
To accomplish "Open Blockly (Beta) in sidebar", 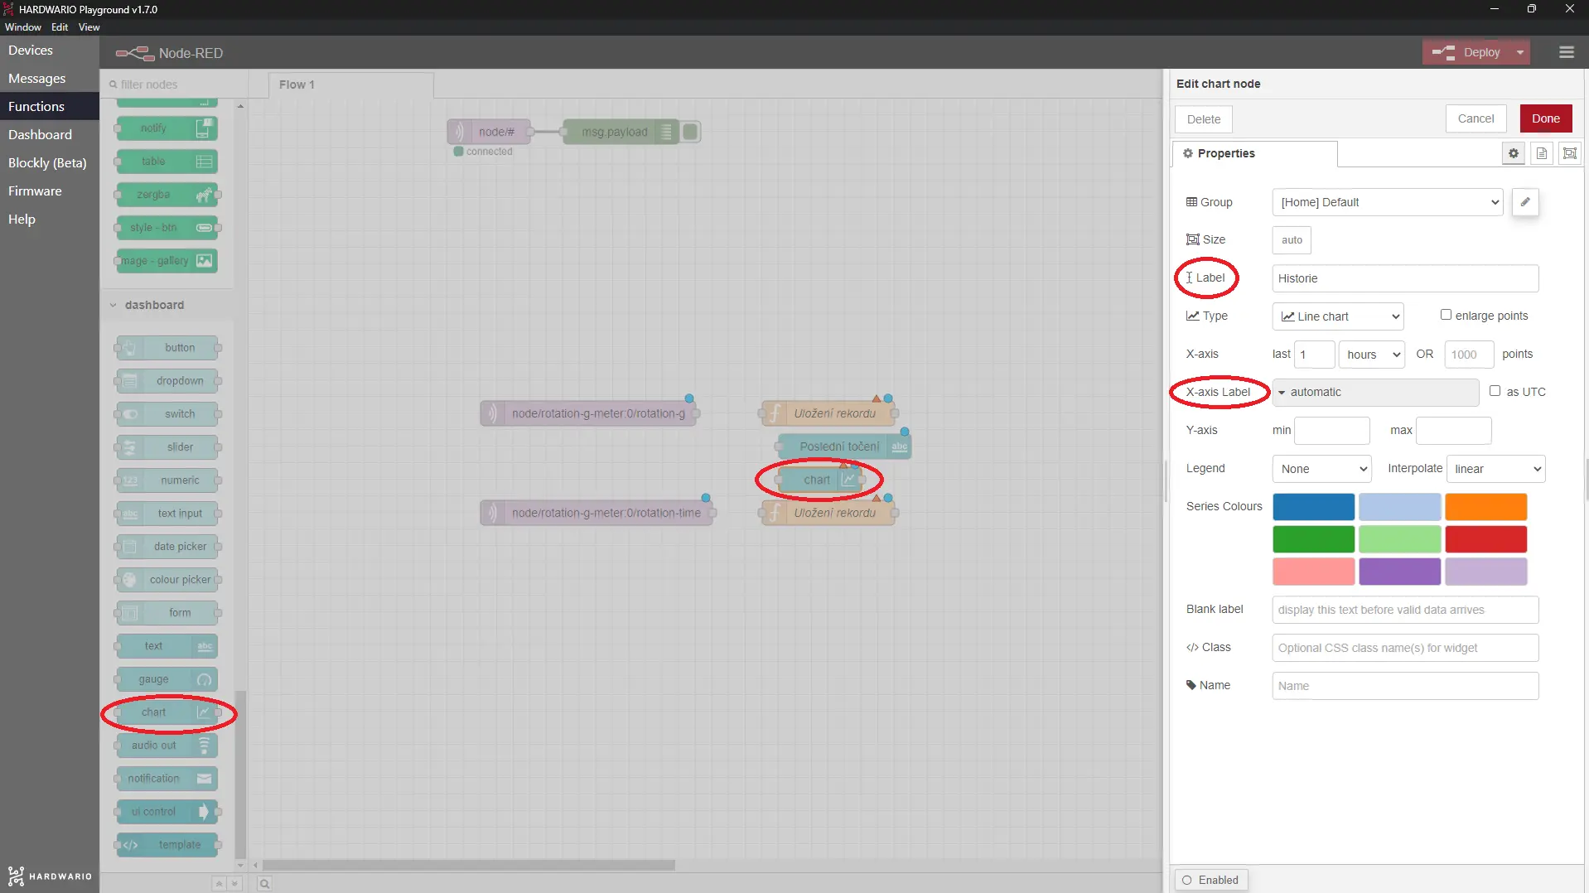I will 50,163.
